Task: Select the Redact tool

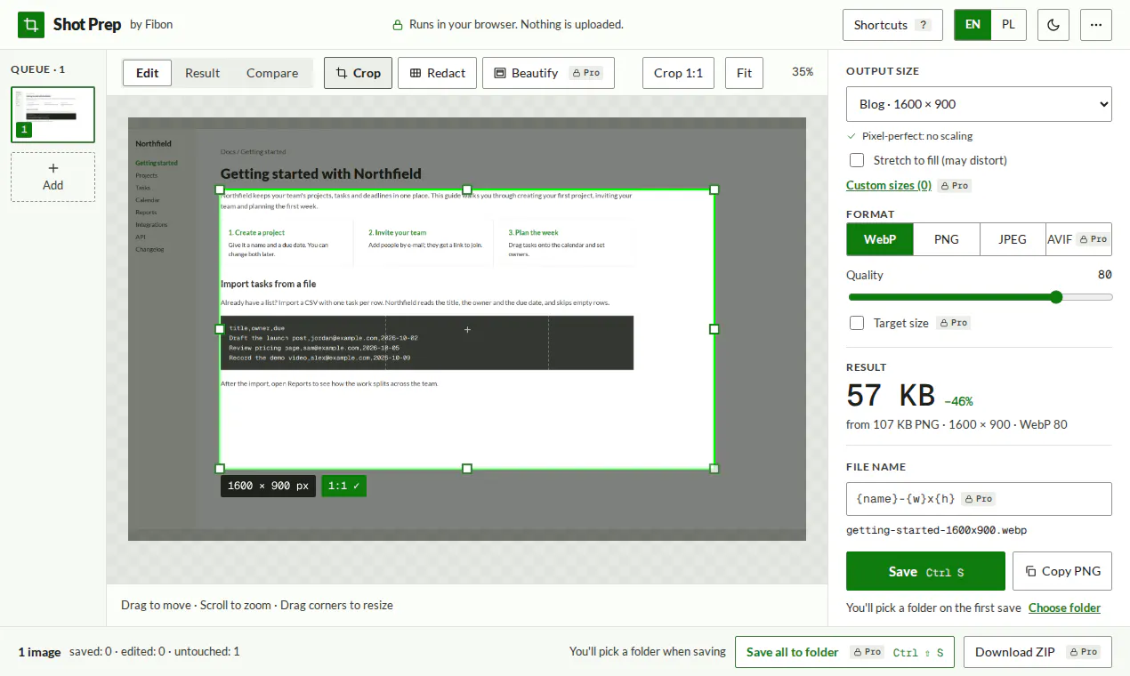Action: 438,73
